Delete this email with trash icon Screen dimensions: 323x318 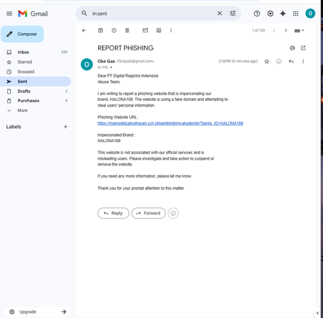coord(127,30)
